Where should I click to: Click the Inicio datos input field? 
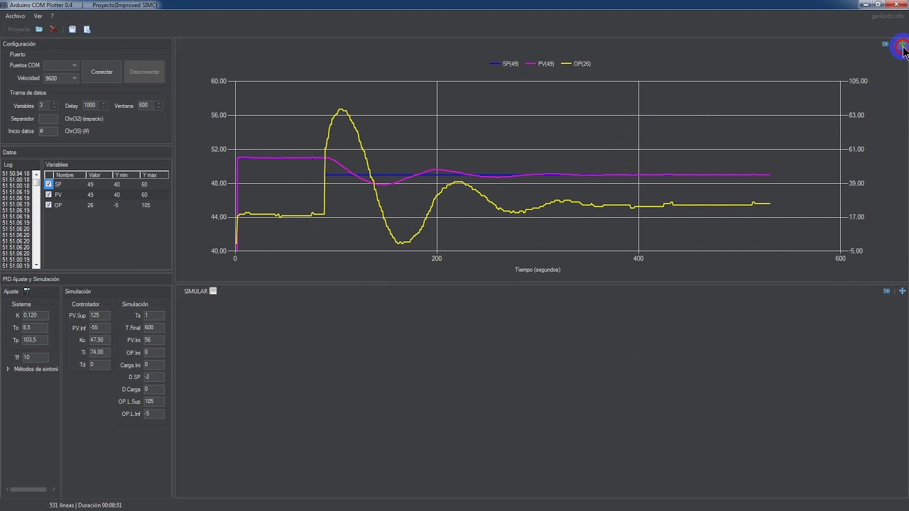point(48,131)
